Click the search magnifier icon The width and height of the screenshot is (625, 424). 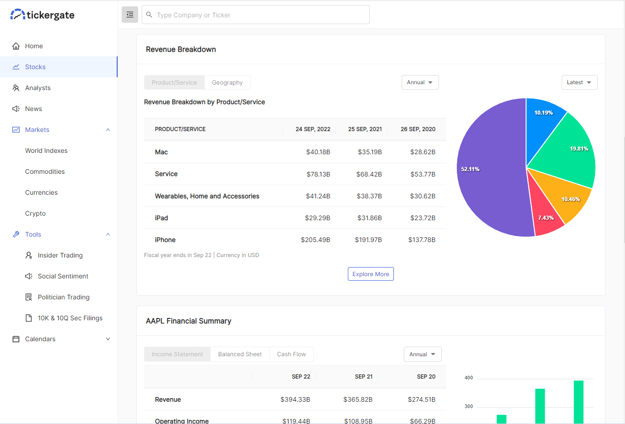point(149,15)
